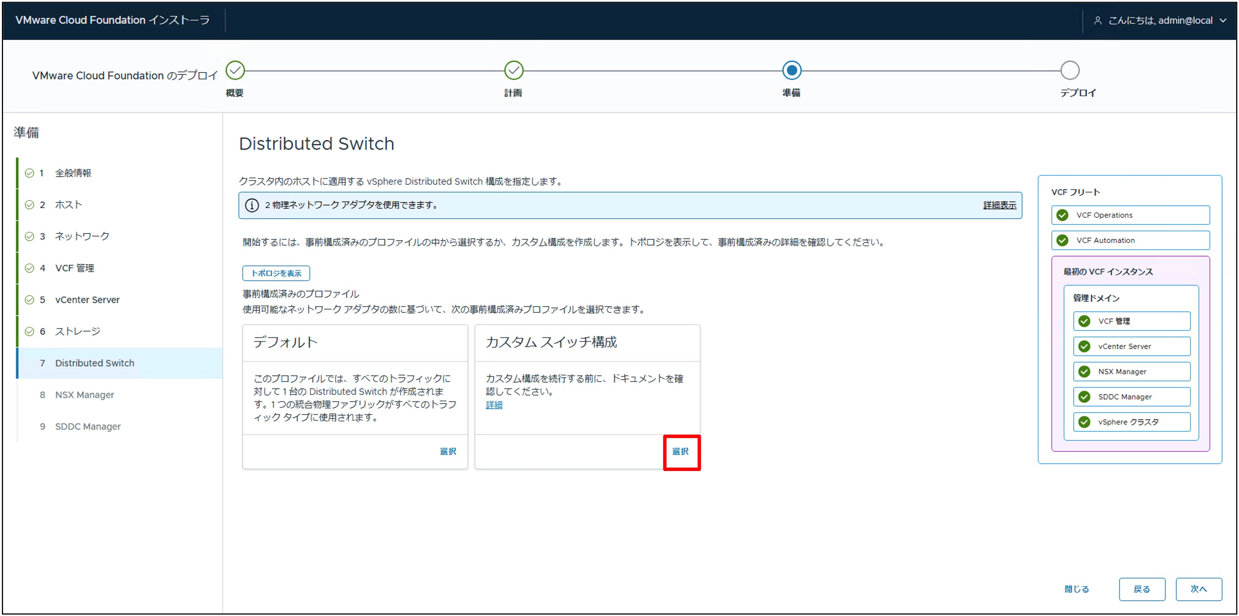Click the 事前構成済みのプロファイル section label
This screenshot has height=616, width=1239.
pyautogui.click(x=301, y=294)
